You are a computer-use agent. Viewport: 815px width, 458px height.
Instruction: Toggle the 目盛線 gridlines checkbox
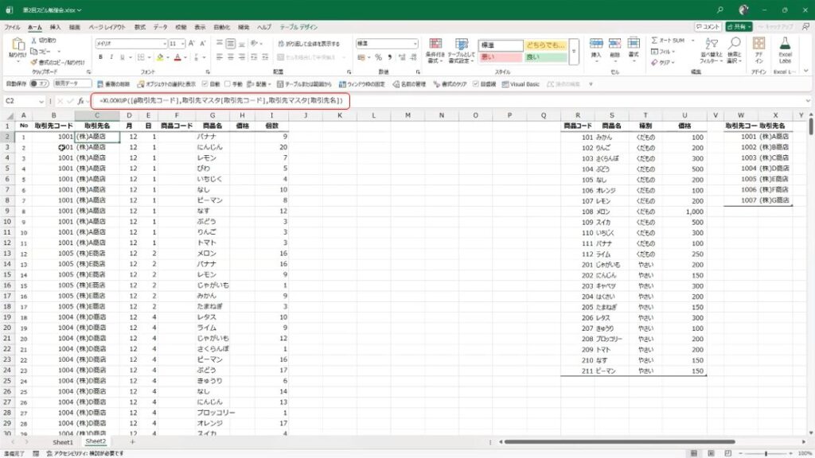click(x=477, y=83)
